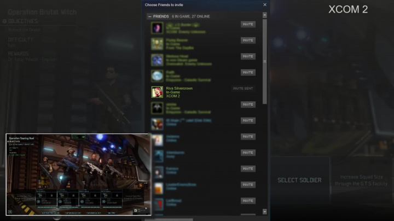Click the INVITE SENT label for Riva Silvercrown
394x221 pixels.
pos(243,89)
